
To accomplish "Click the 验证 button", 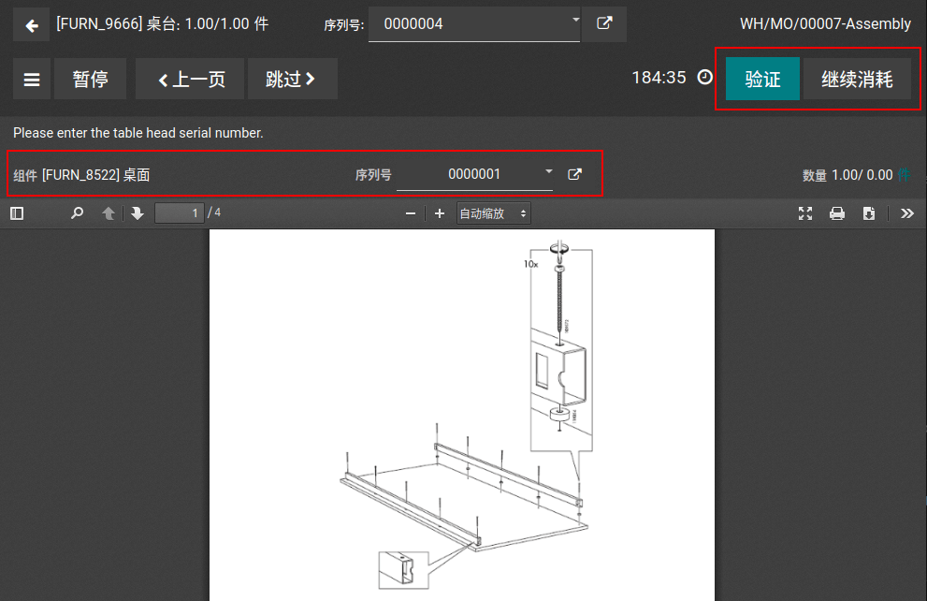I will [762, 80].
